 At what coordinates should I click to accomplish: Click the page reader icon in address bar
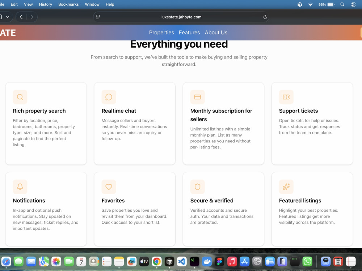[x=98, y=17]
